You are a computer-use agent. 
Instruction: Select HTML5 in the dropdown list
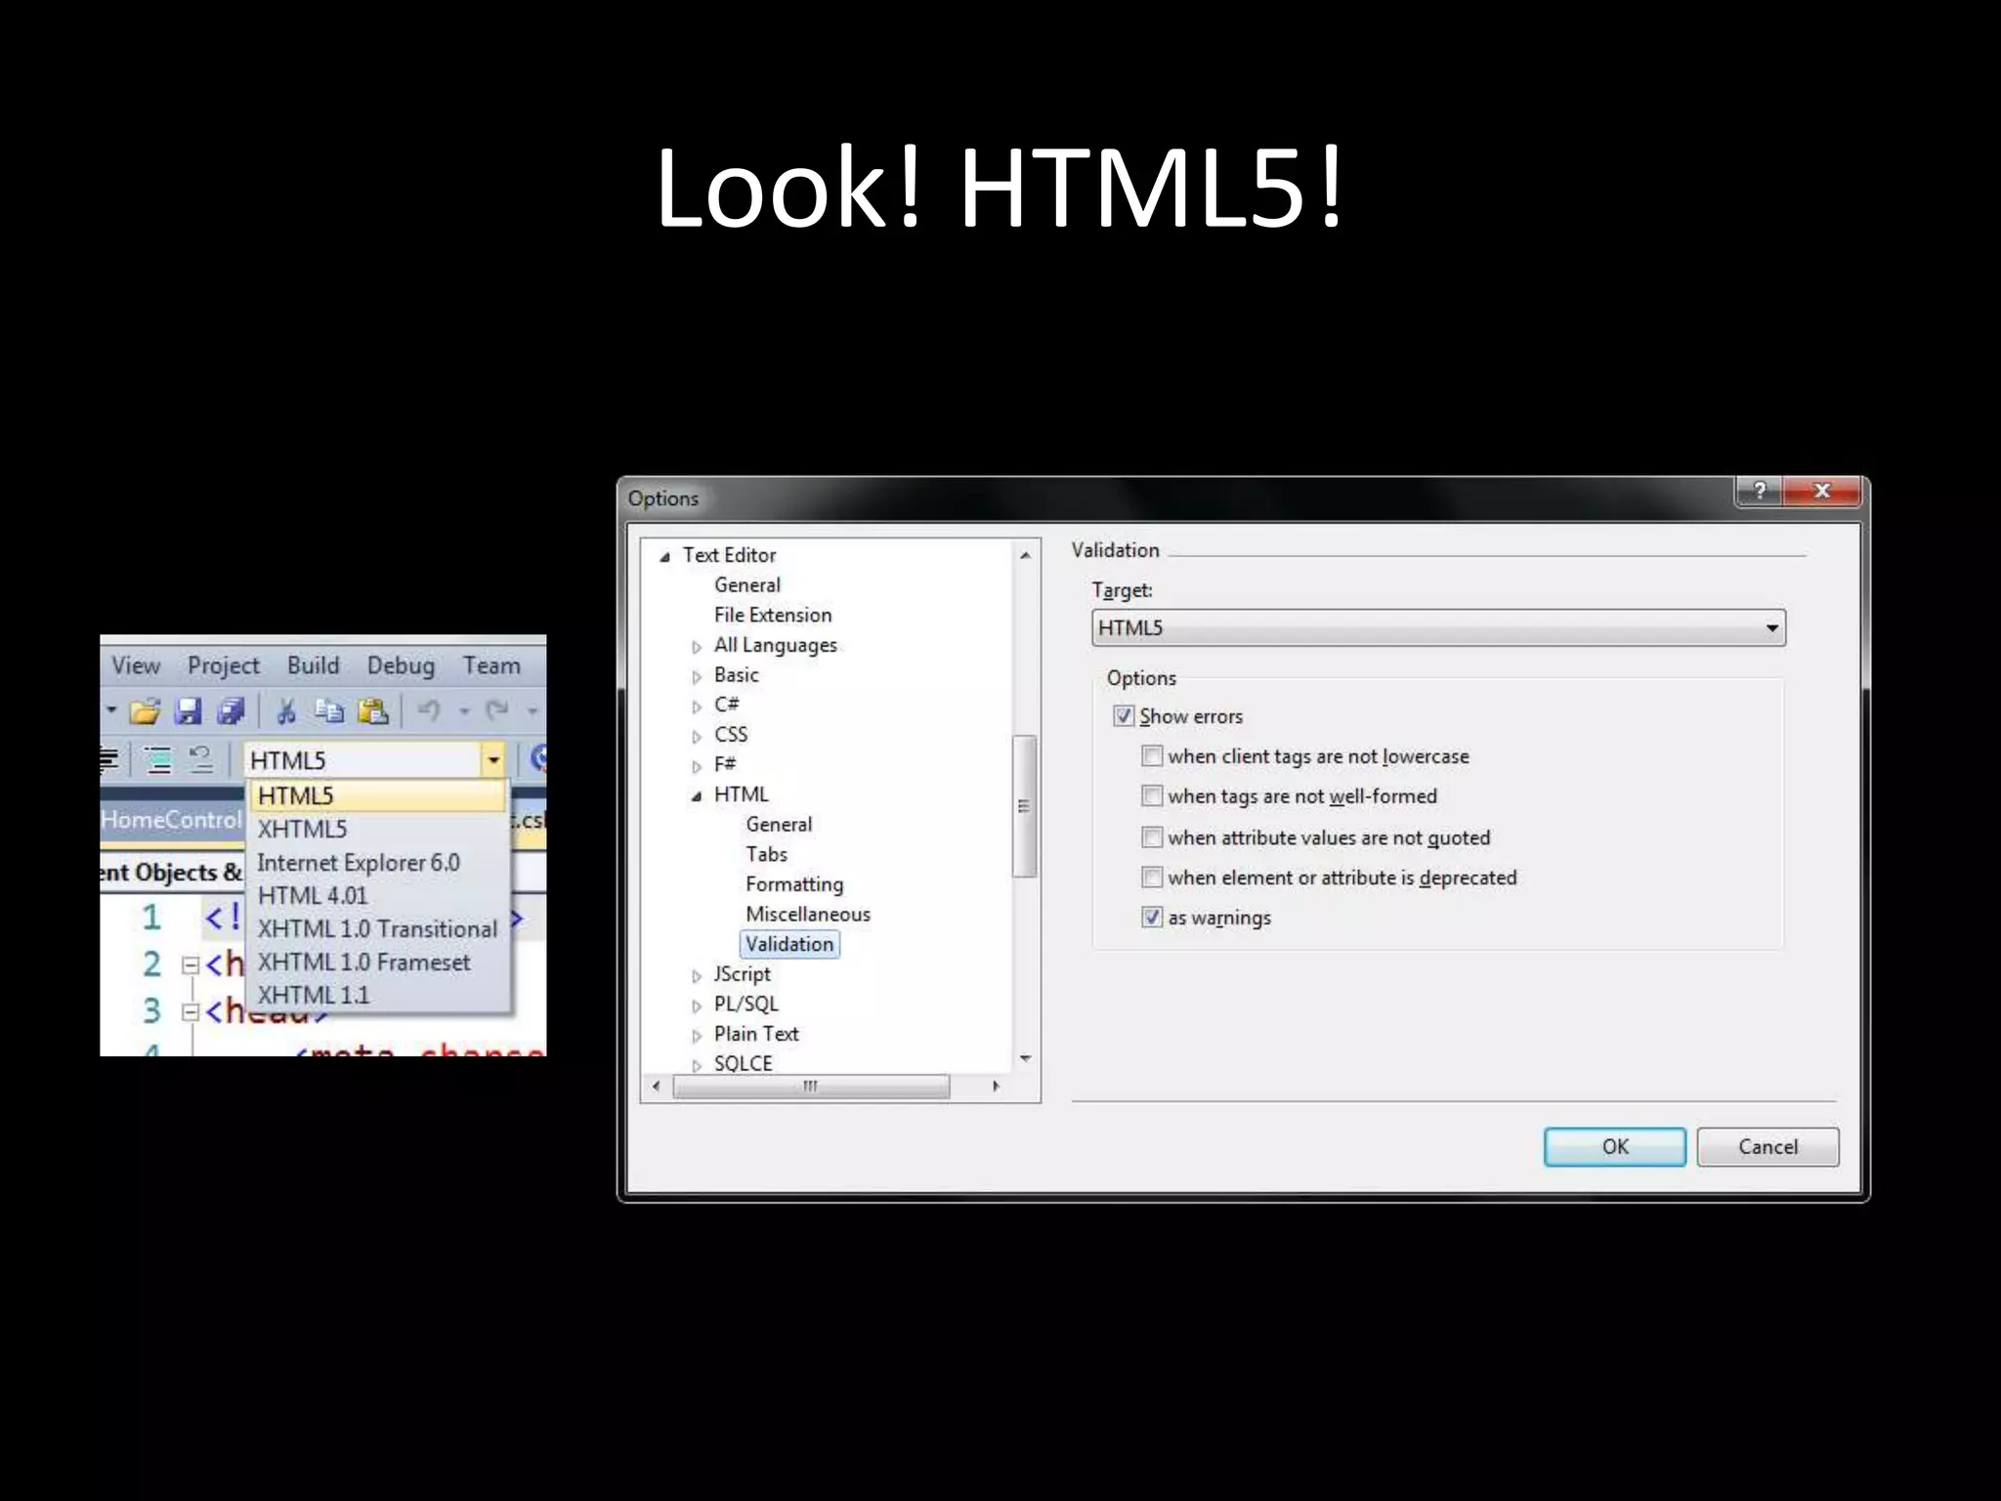click(379, 795)
